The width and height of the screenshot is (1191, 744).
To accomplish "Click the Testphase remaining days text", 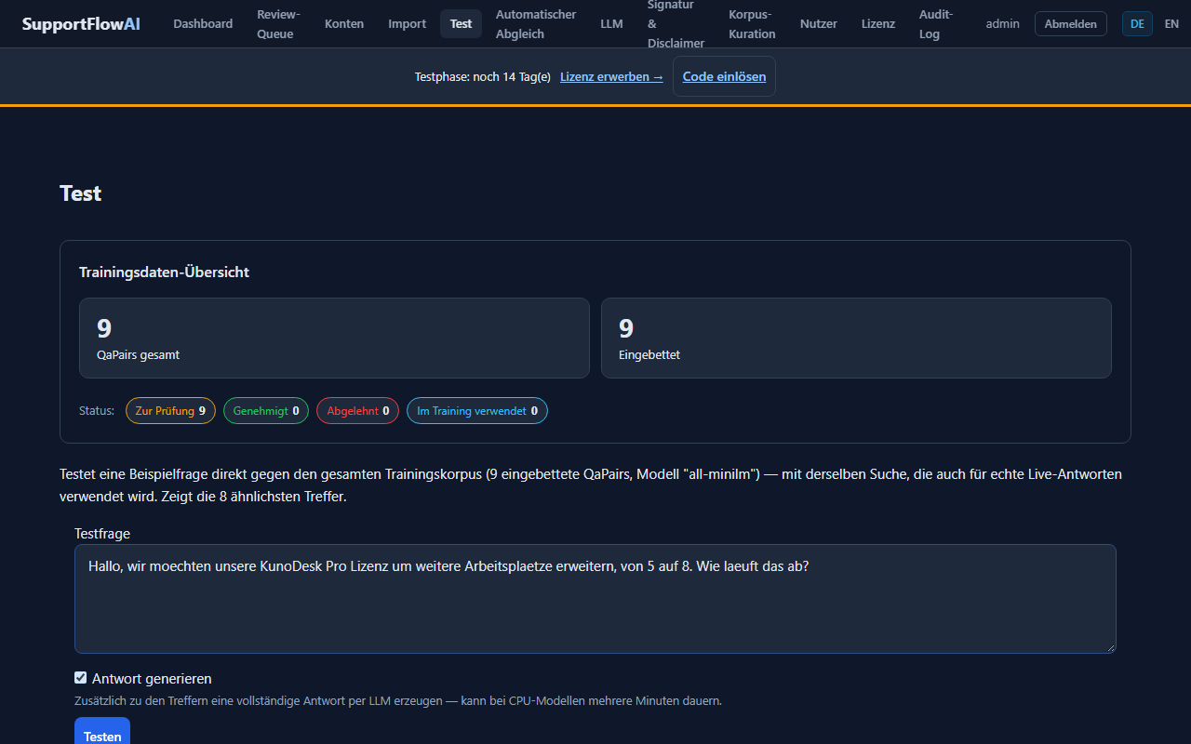I will pyautogui.click(x=483, y=77).
